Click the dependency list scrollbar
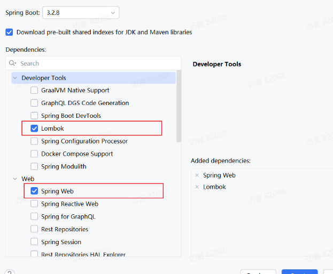Screen dimensions: 333x274 [x=179, y=106]
